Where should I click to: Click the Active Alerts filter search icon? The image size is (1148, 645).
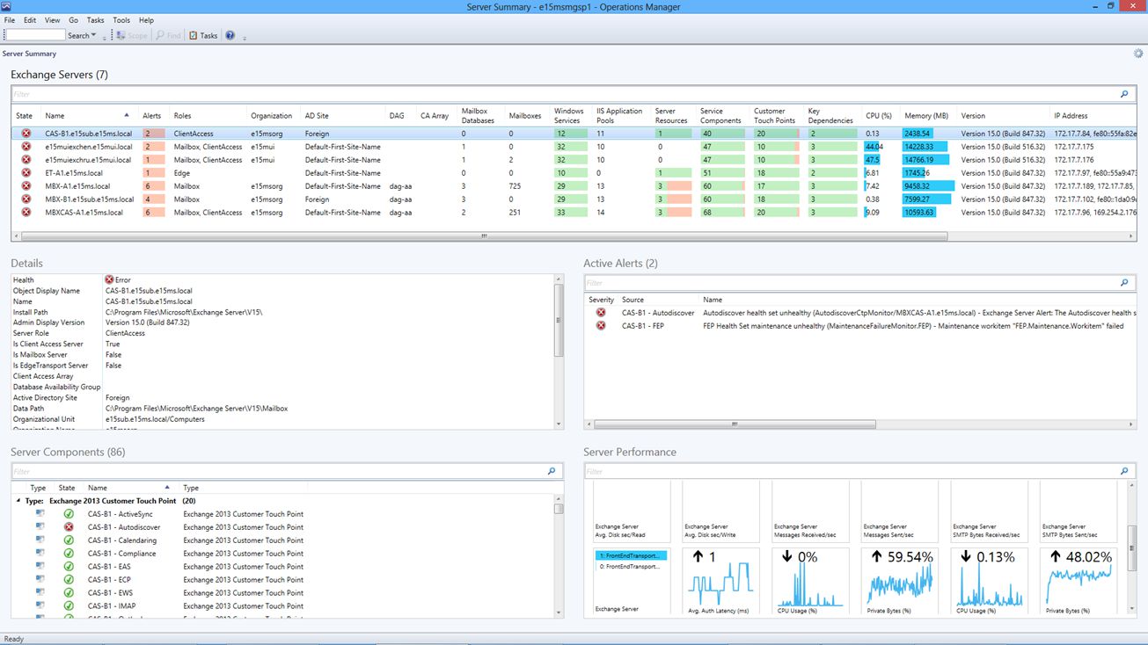pos(1124,283)
